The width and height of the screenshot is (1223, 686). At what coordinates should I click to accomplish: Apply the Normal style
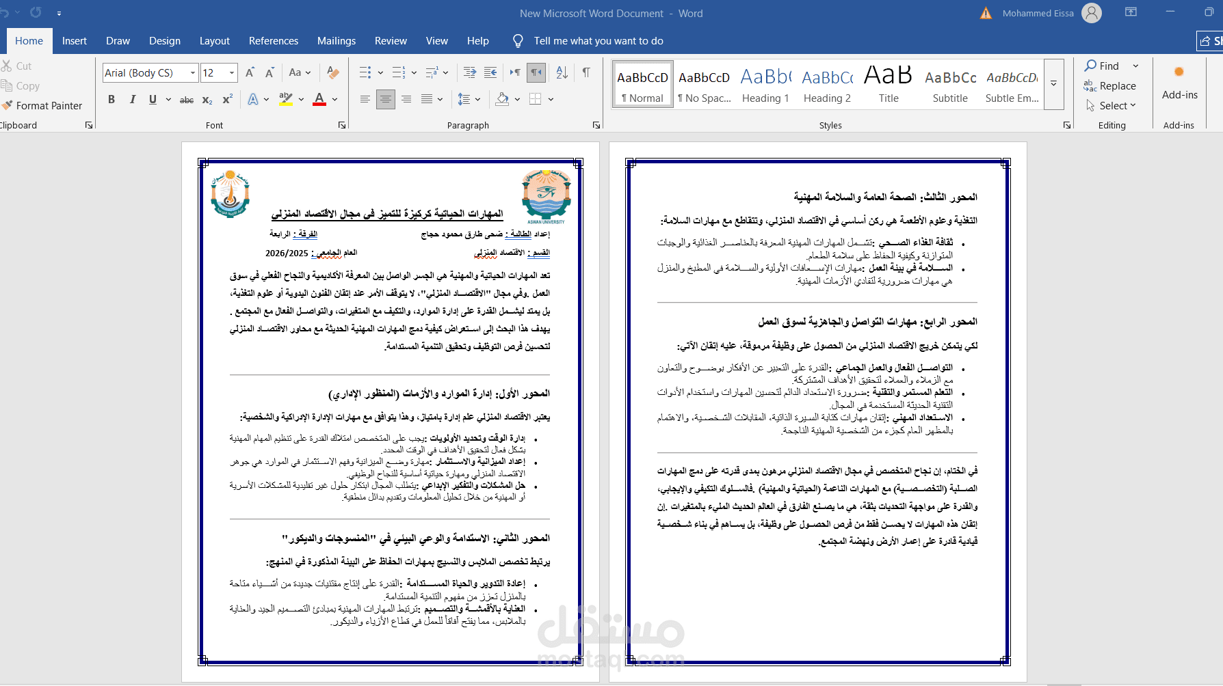[x=642, y=84]
